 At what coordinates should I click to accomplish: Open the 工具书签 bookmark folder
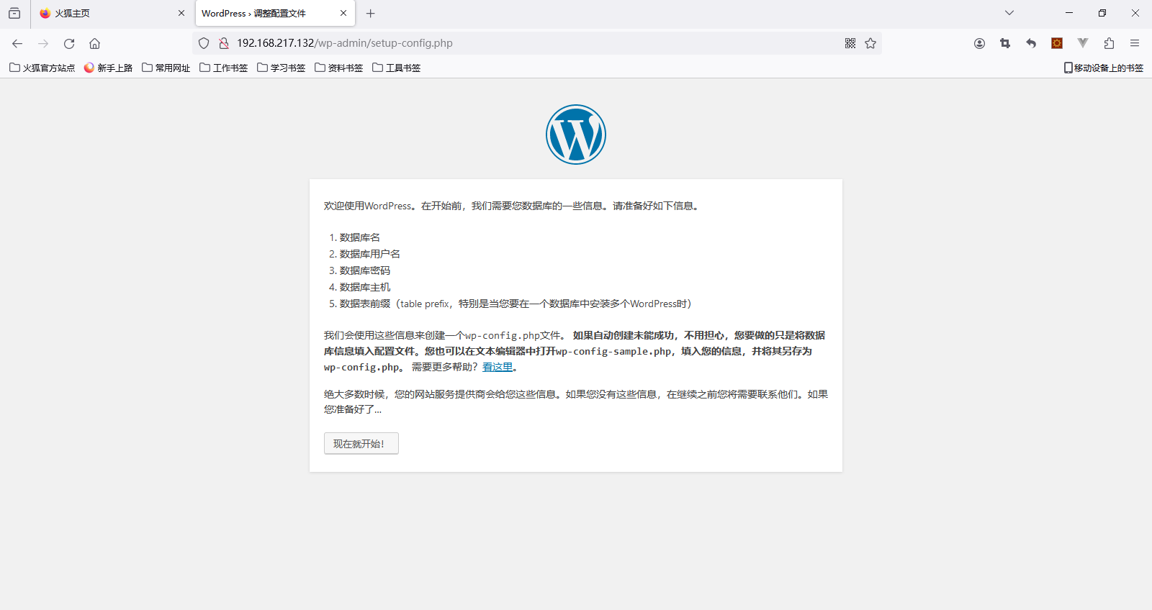pyautogui.click(x=396, y=68)
